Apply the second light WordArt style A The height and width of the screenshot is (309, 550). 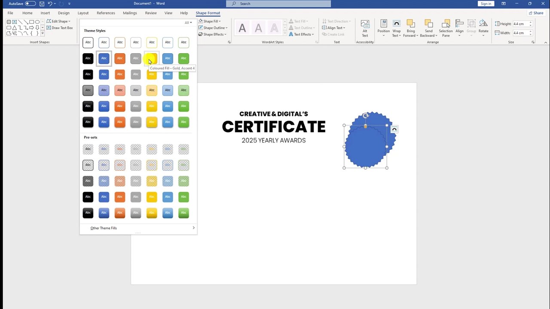tap(258, 29)
